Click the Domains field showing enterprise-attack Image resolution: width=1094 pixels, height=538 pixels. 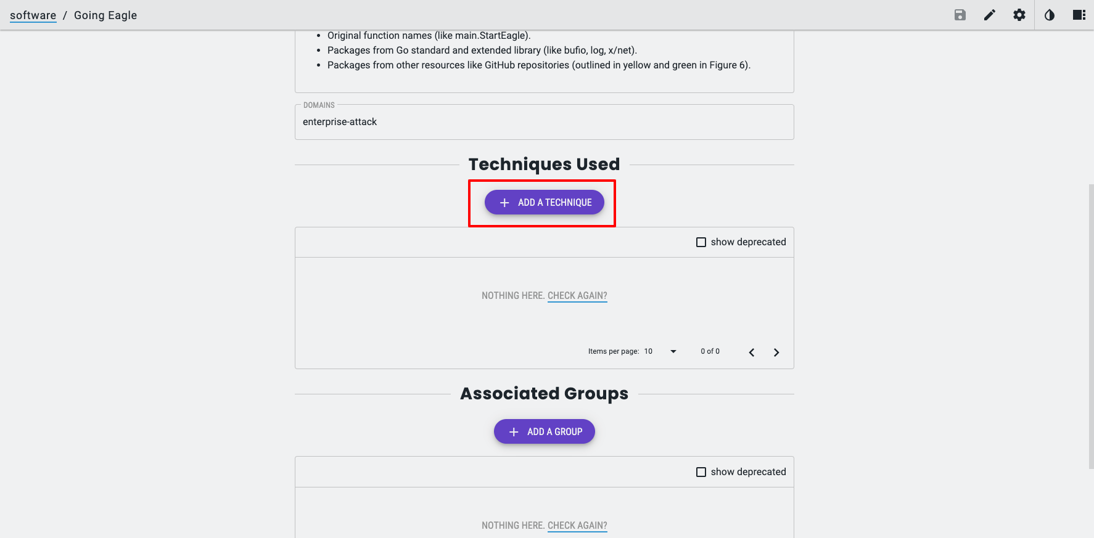point(544,122)
